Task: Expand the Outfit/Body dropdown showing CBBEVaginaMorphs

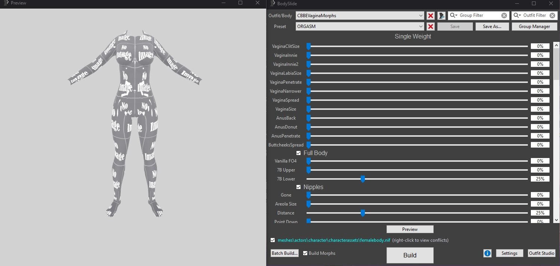Action: click(x=421, y=16)
